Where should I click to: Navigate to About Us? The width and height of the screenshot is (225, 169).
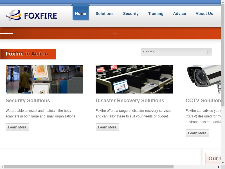coord(204,14)
